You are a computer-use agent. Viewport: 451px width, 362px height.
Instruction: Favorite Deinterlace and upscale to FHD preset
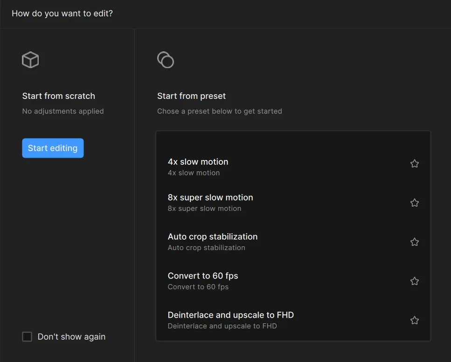(x=414, y=320)
